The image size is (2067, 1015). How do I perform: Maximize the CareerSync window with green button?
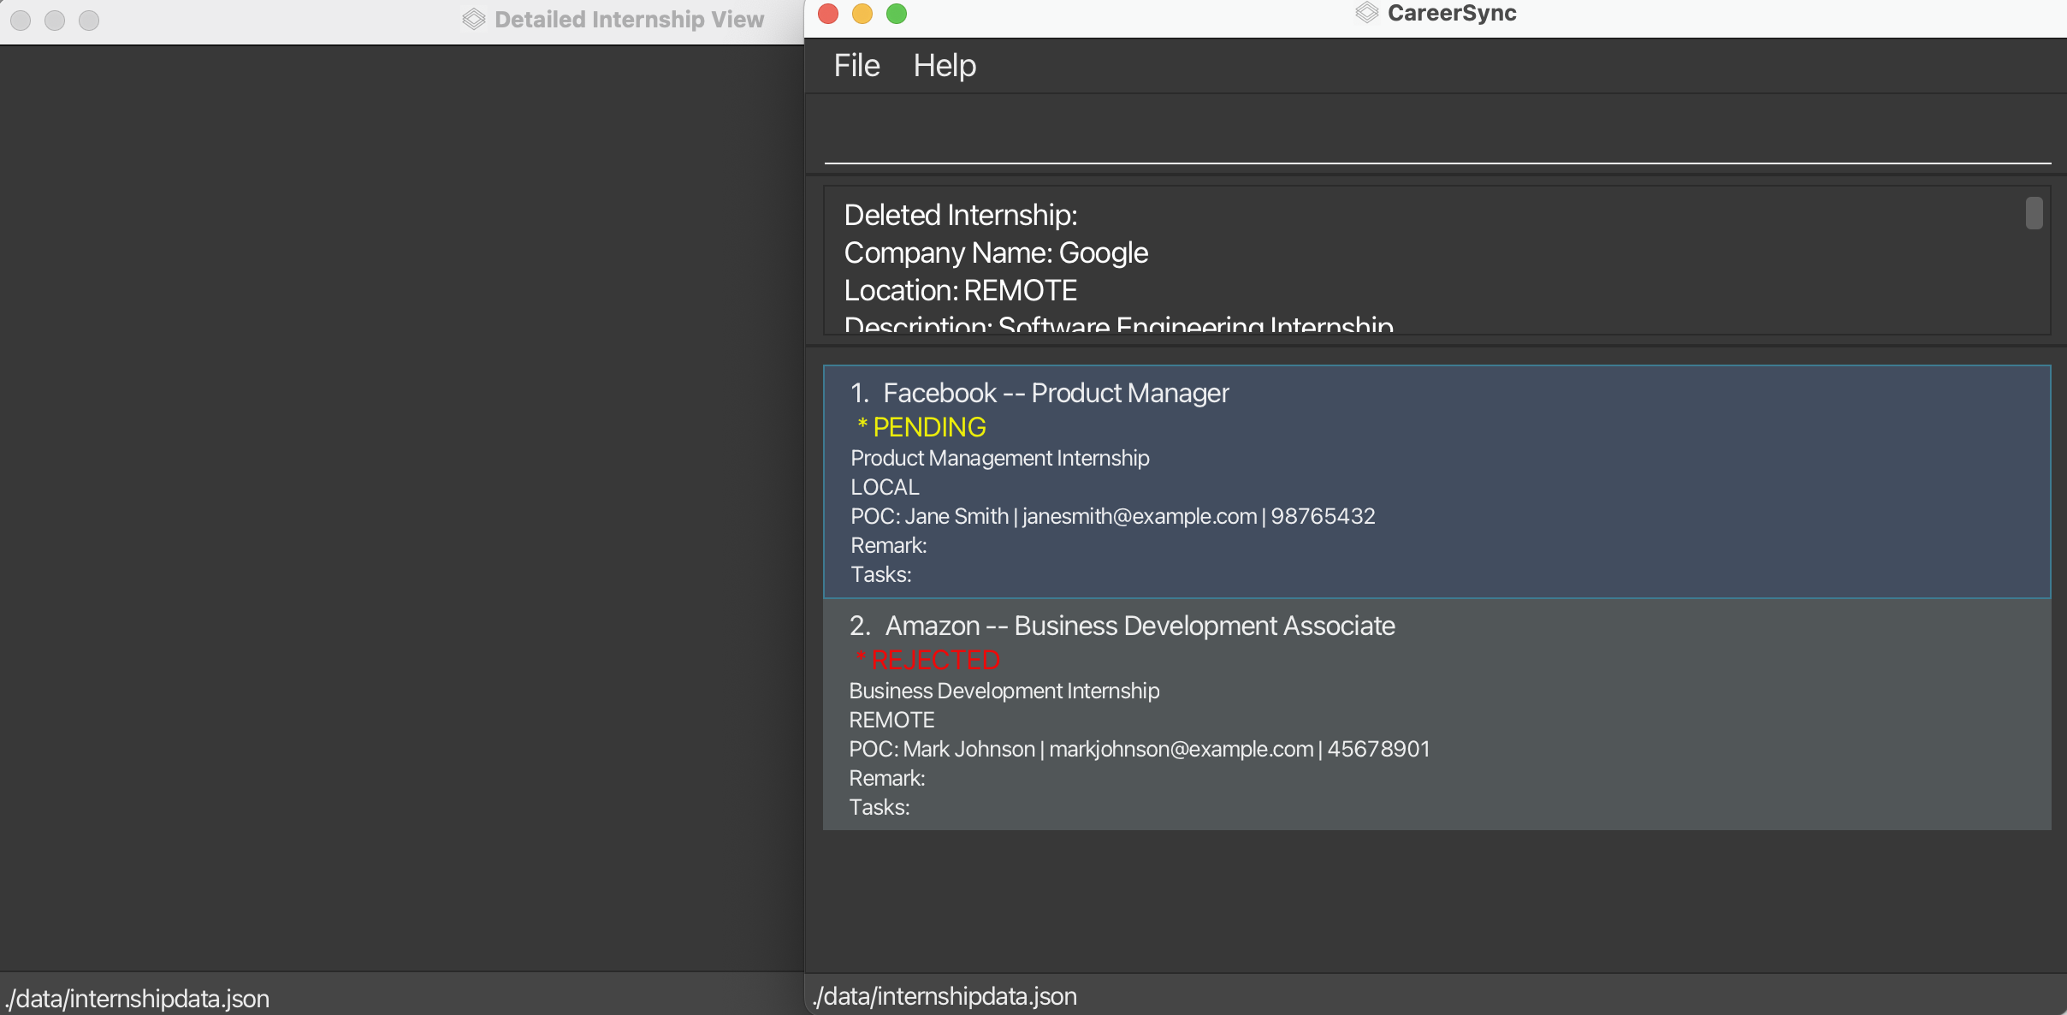[x=897, y=14]
